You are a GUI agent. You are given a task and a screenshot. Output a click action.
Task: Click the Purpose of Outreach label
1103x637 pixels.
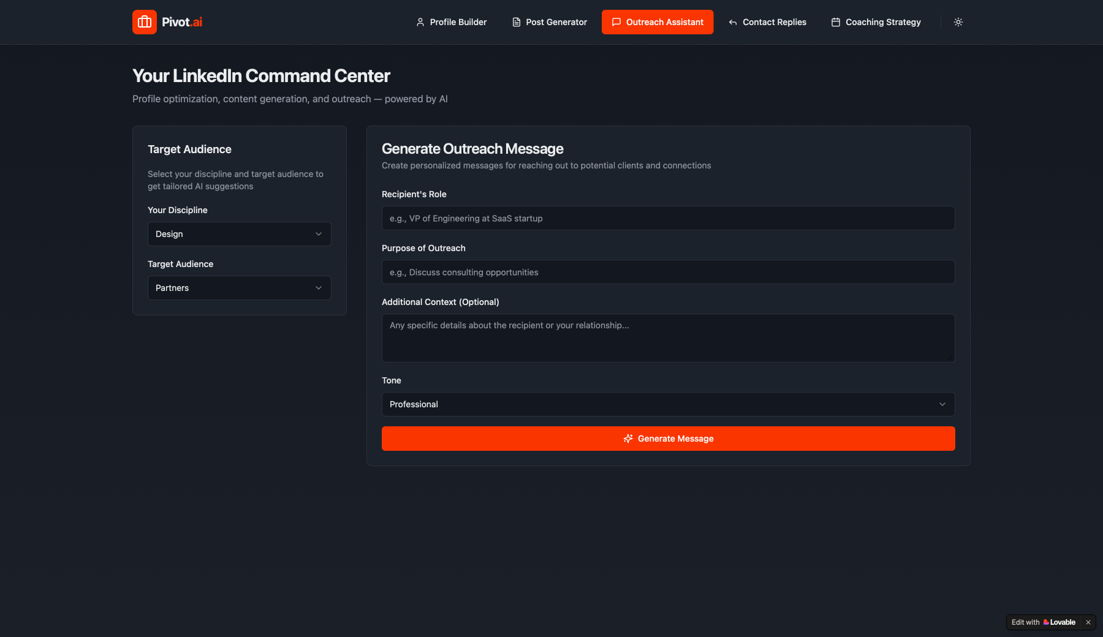(x=423, y=248)
